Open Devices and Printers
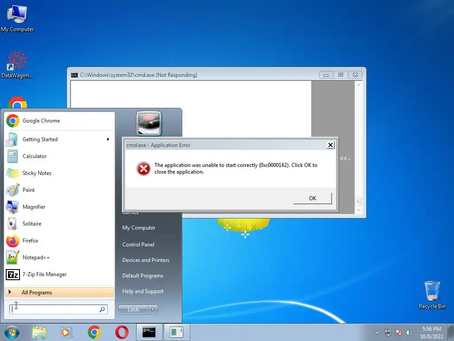Viewport: 454px width, 341px height. (146, 260)
